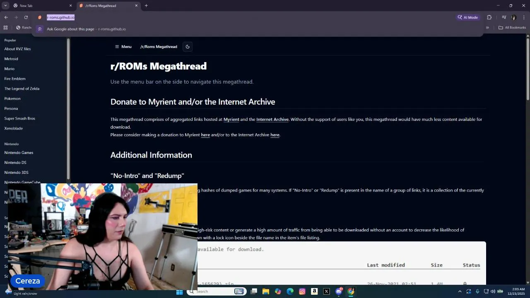Open Microsoft Edge from taskbar

290,291
